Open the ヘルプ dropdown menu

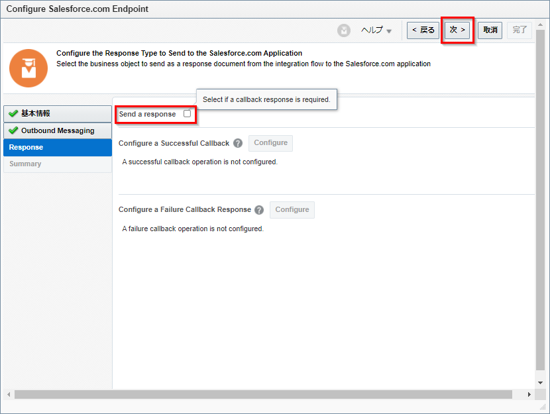(376, 30)
